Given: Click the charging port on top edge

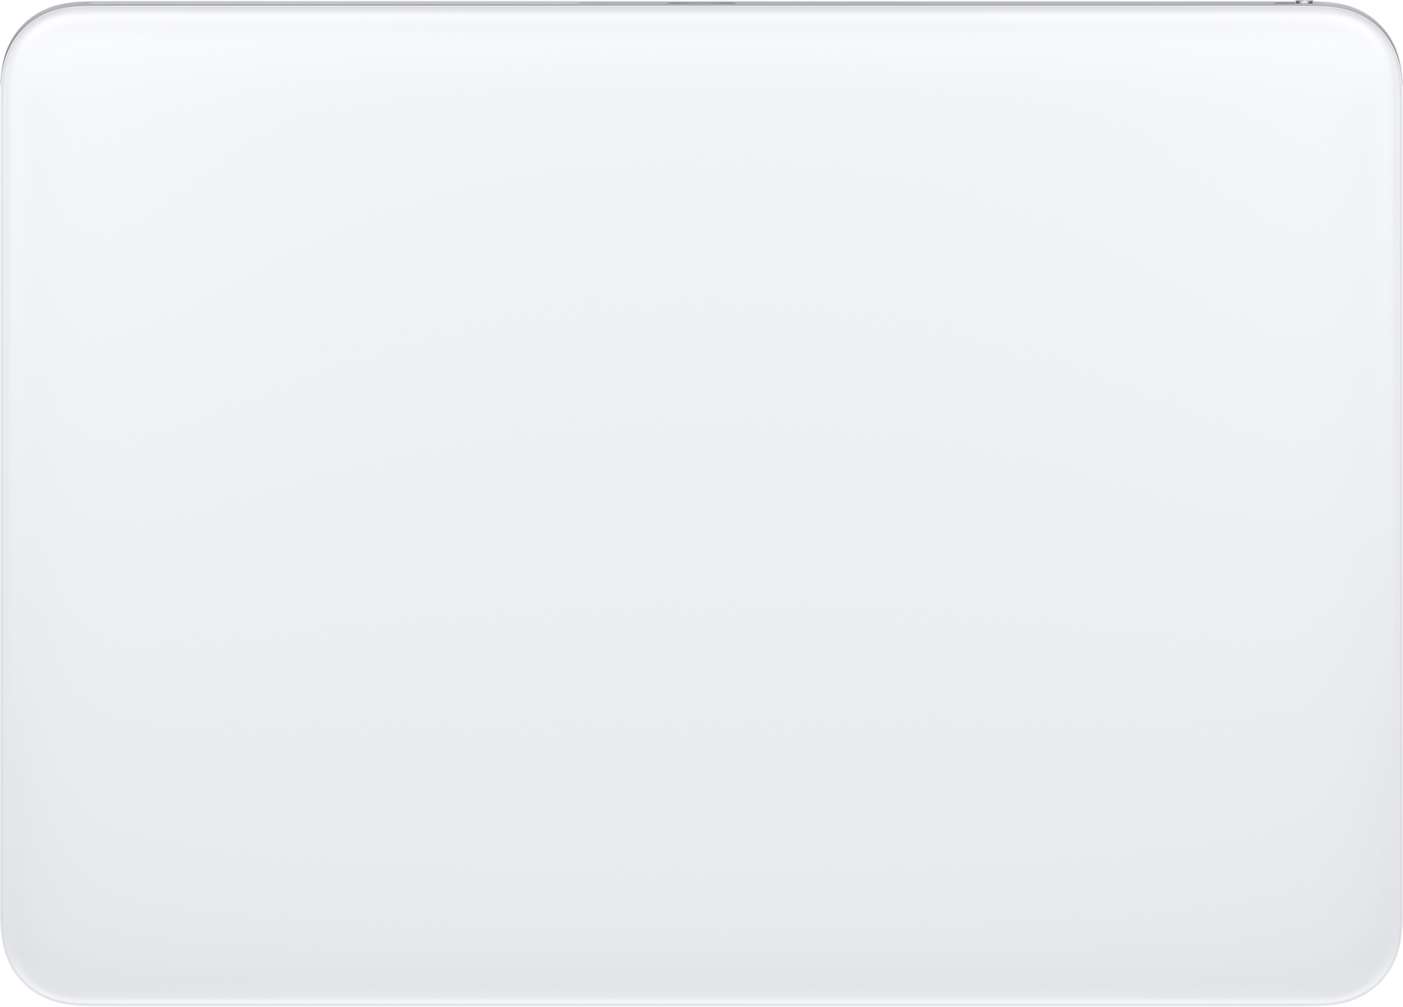Looking at the screenshot, I should coord(701,3).
